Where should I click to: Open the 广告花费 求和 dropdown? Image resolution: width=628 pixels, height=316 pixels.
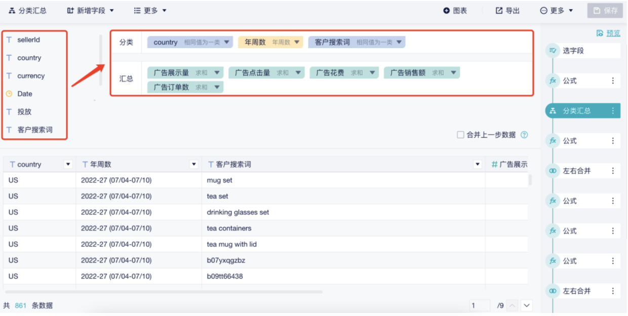(x=372, y=72)
